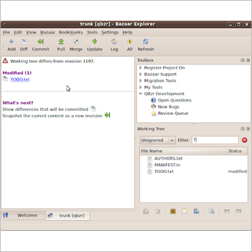Click the warning triangle icon beside revision message
Image resolution: width=252 pixels, height=252 pixels.
point(5,60)
